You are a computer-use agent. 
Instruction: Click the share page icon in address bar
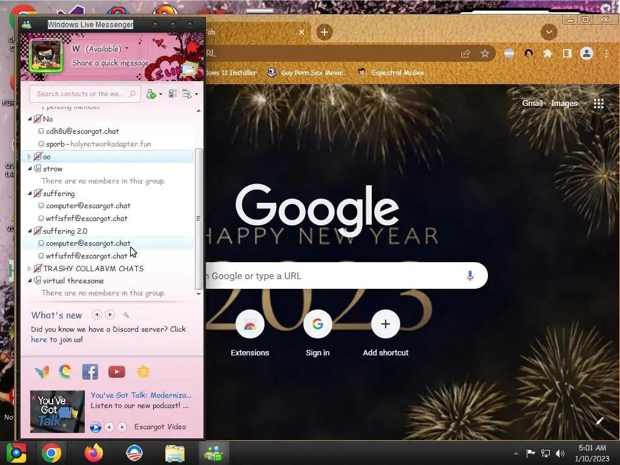[466, 53]
